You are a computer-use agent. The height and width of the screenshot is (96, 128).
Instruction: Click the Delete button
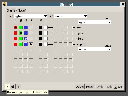[x=80, y=87]
